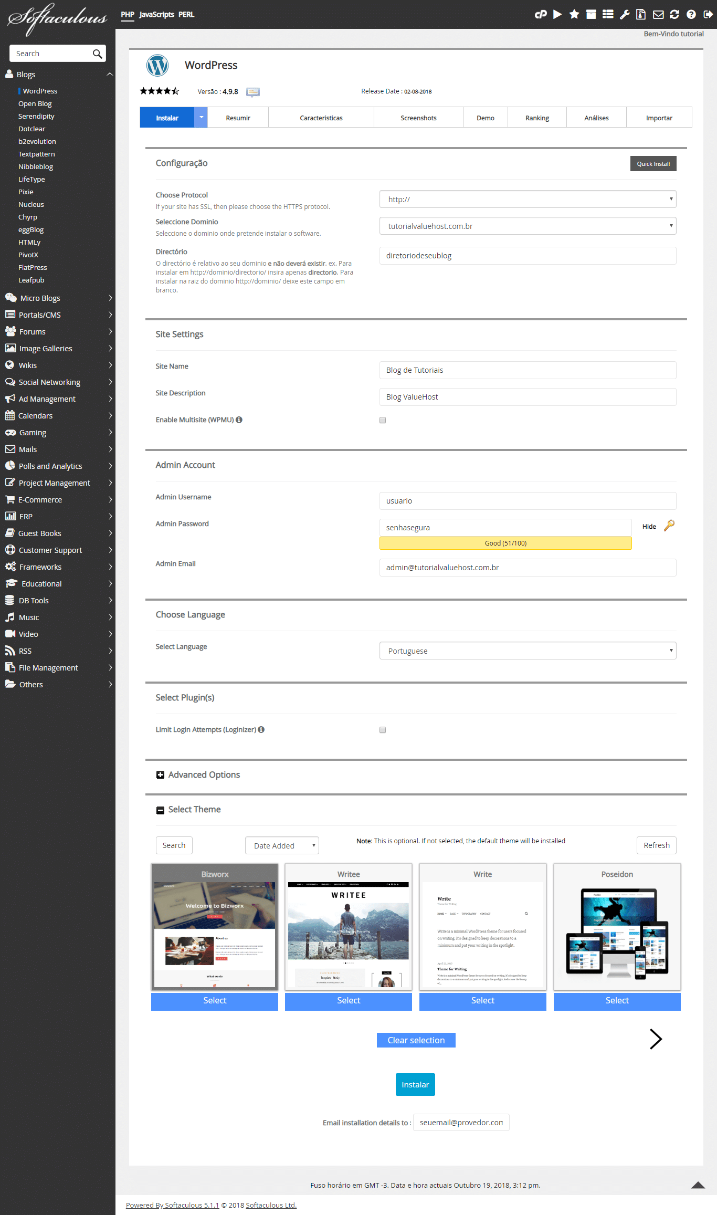Screen dimensions: 717x1215
Task: Click the blue Instalar button at bottom
Action: (415, 1084)
